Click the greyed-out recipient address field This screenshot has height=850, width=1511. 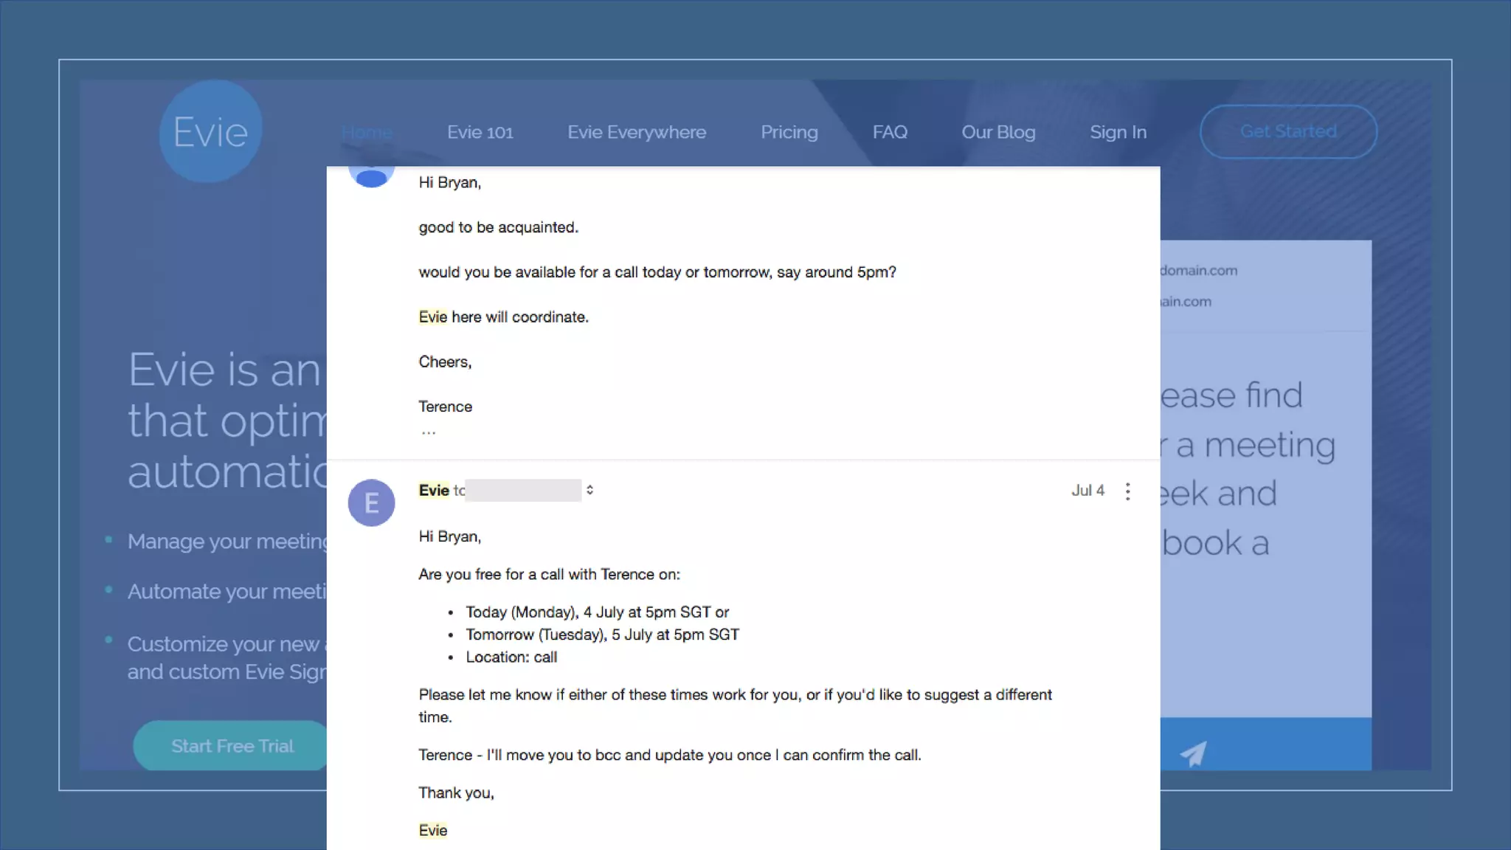[522, 491]
